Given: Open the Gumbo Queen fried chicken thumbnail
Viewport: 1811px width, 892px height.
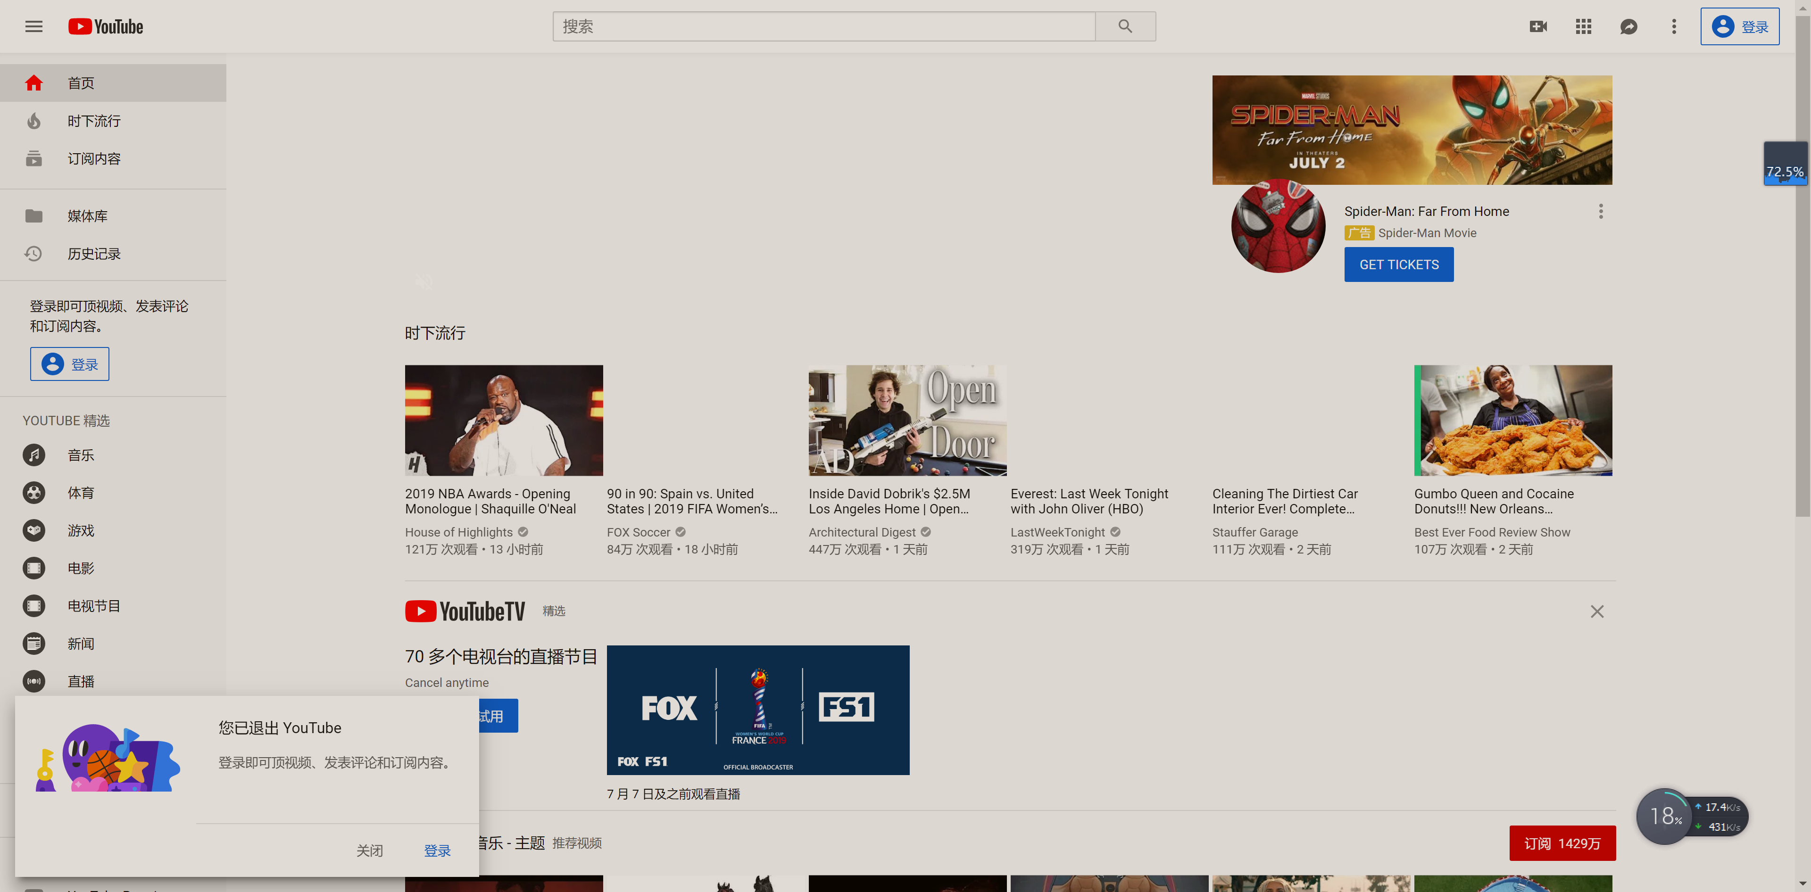Looking at the screenshot, I should pyautogui.click(x=1513, y=421).
